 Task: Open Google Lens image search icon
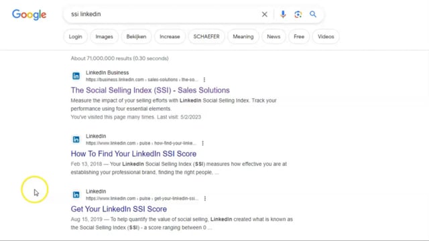[x=298, y=14]
